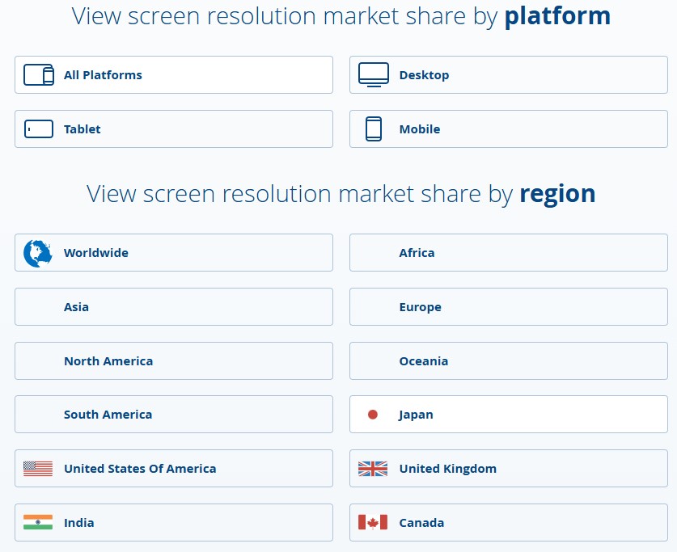Click the Worldwide globe icon

(38, 253)
